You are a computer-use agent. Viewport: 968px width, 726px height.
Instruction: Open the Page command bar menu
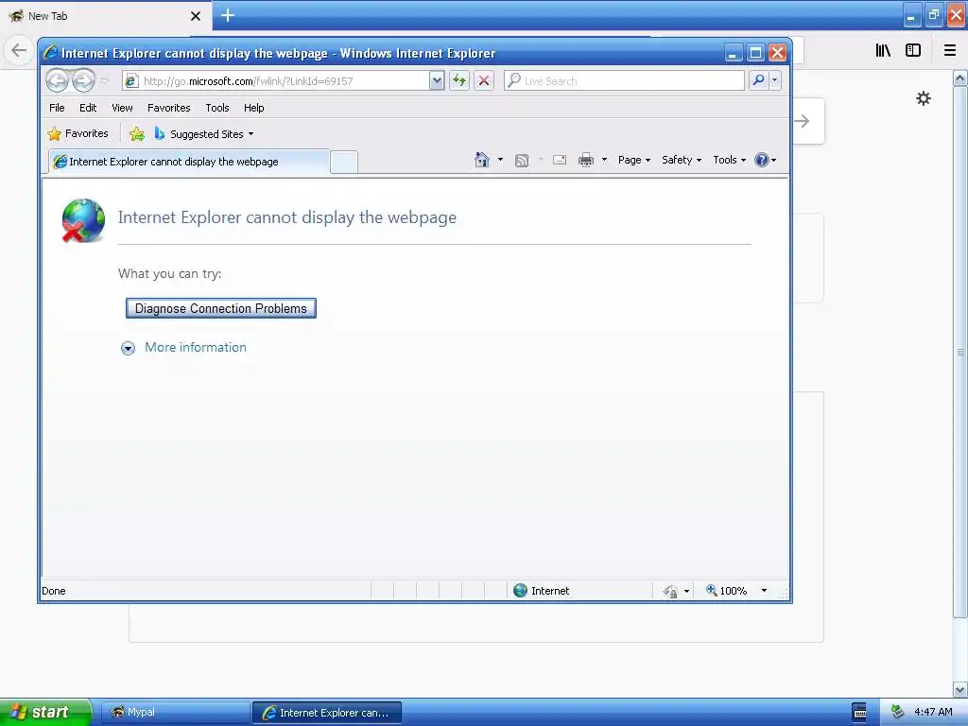tap(634, 160)
